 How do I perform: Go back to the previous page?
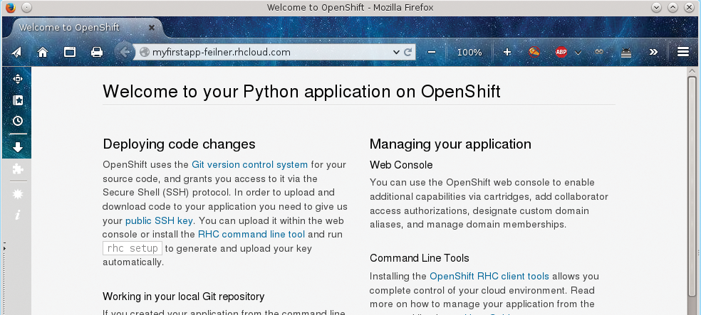click(x=125, y=52)
